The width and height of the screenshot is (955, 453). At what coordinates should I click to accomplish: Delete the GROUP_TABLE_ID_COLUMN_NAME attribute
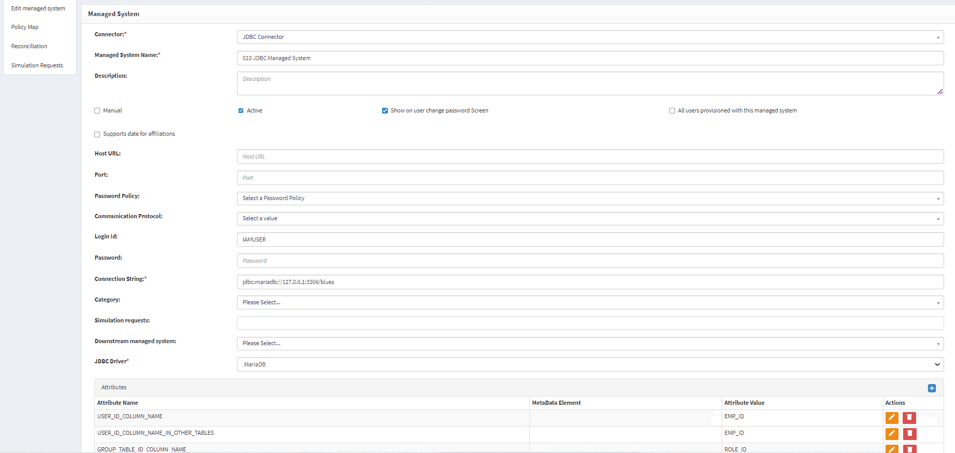click(909, 449)
